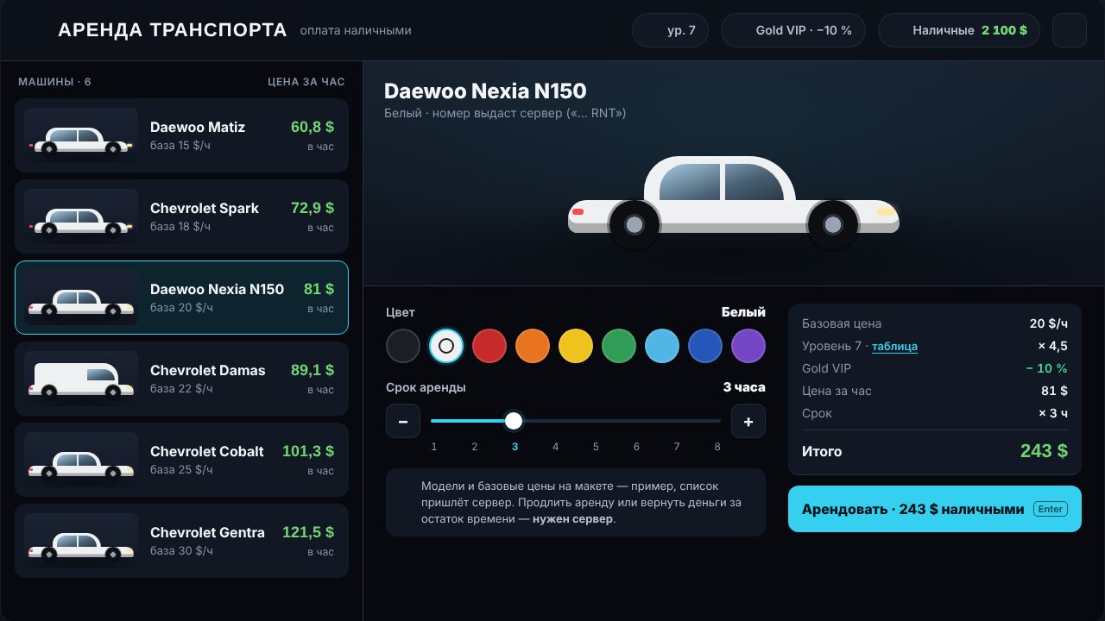1105x621 pixels.
Task: Select the dark blue color swatch
Action: point(705,346)
